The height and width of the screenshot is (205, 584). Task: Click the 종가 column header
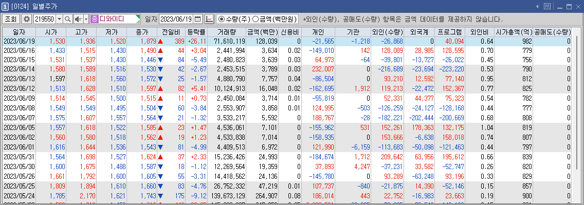pyautogui.click(x=142, y=32)
